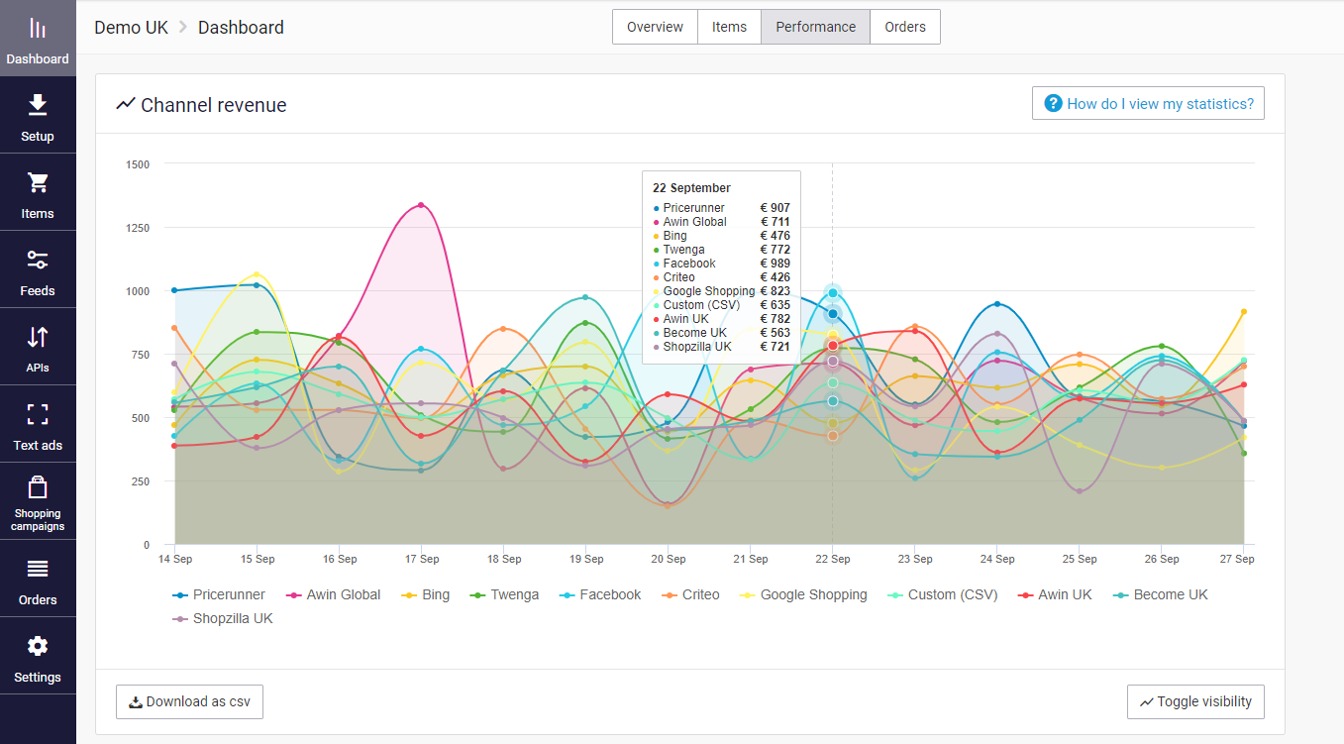Toggle Awin UK series in legend
The height and width of the screenshot is (744, 1344).
(x=1056, y=594)
